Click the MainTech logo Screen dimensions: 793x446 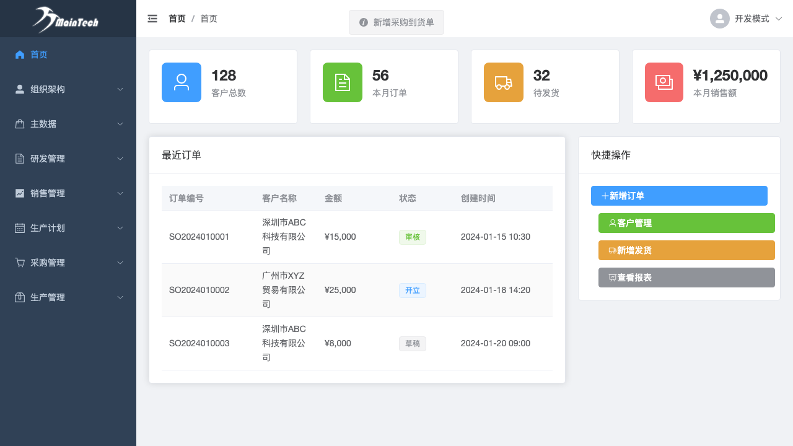click(67, 19)
